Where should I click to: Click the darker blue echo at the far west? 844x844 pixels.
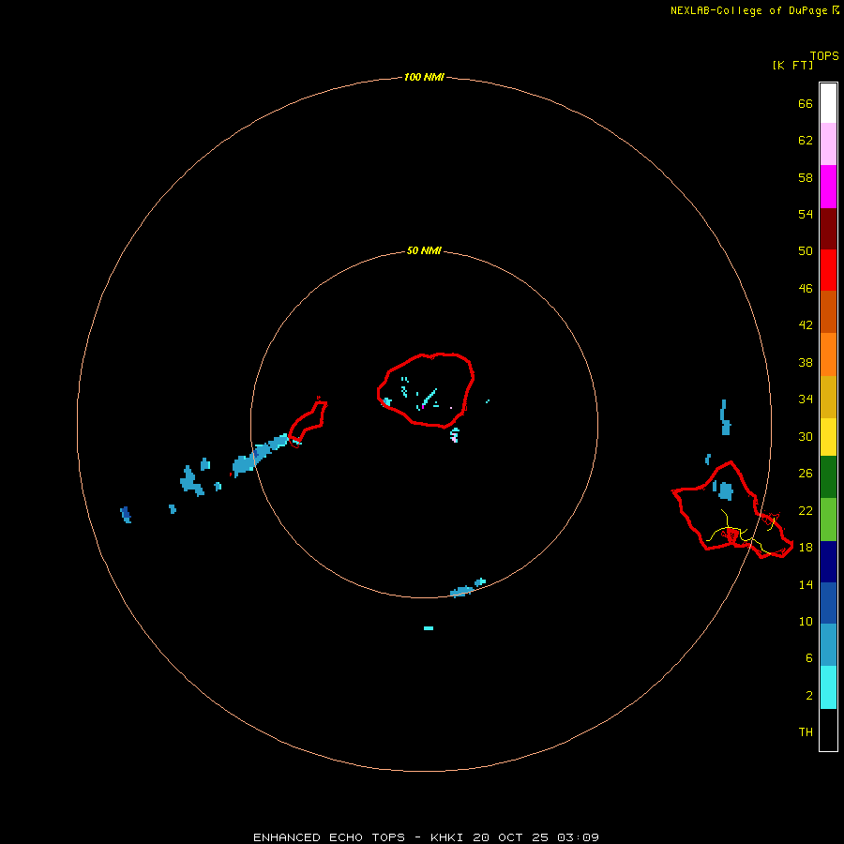(x=126, y=515)
